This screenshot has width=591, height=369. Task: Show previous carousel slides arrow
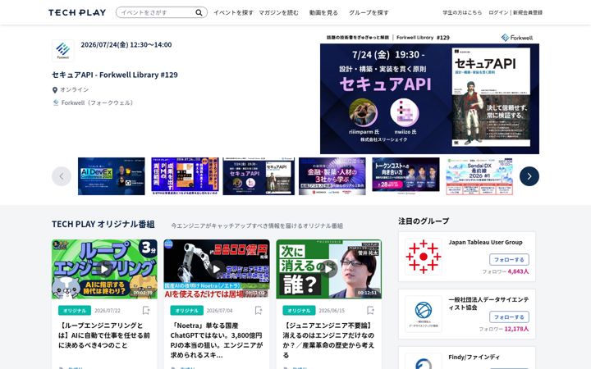coord(62,176)
